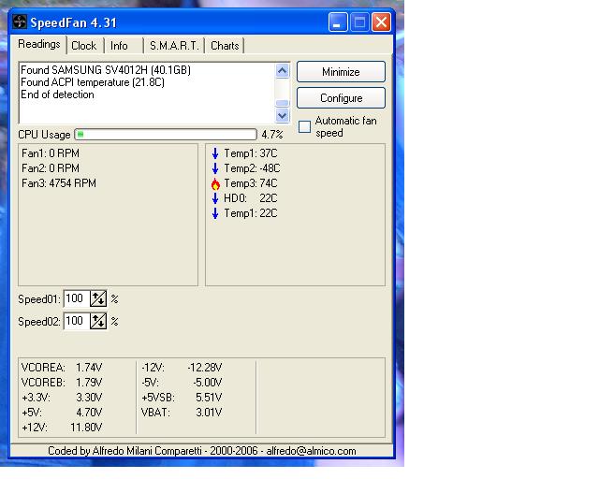This screenshot has width=599, height=479.
Task: Enable the Automatic fan speed checkbox
Action: (304, 127)
